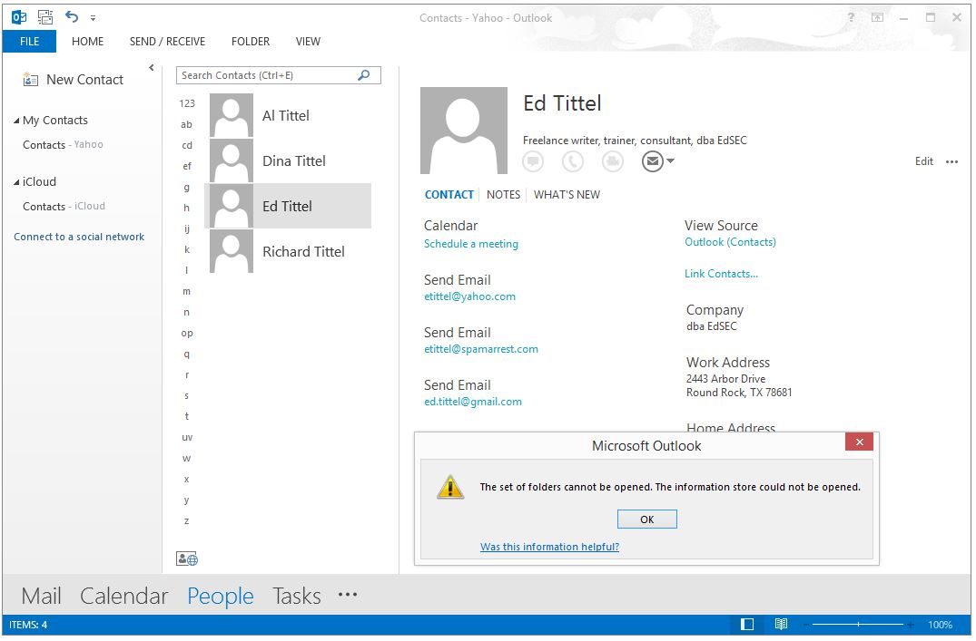976x641 pixels.
Task: Open the HOME ribbon tab
Action: (x=88, y=42)
